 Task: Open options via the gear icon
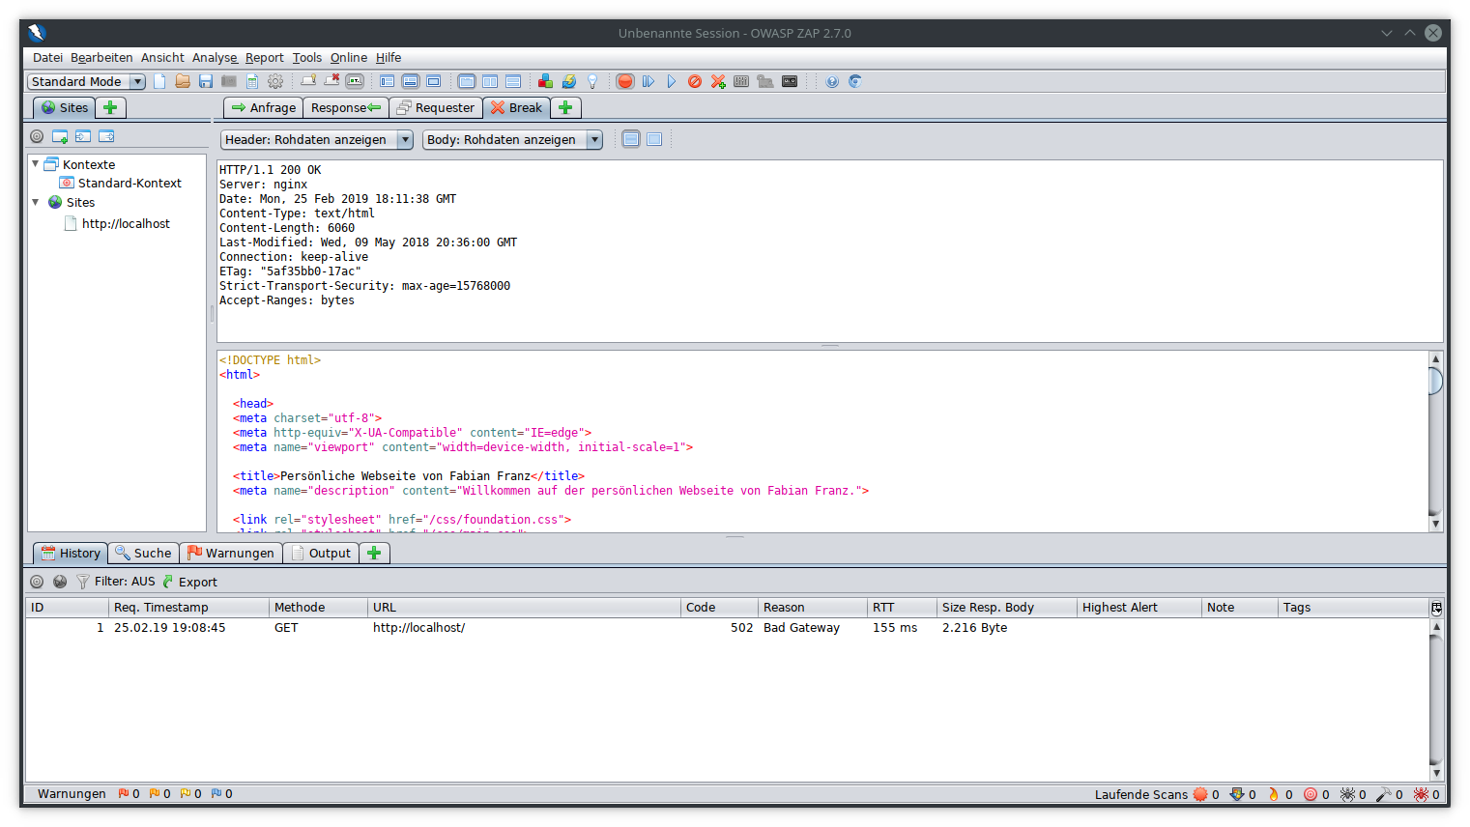coord(275,81)
